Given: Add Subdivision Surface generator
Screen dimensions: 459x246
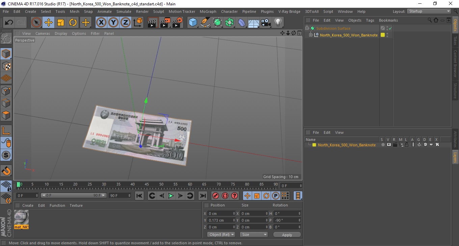Looking at the screenshot, I should tap(217, 23).
